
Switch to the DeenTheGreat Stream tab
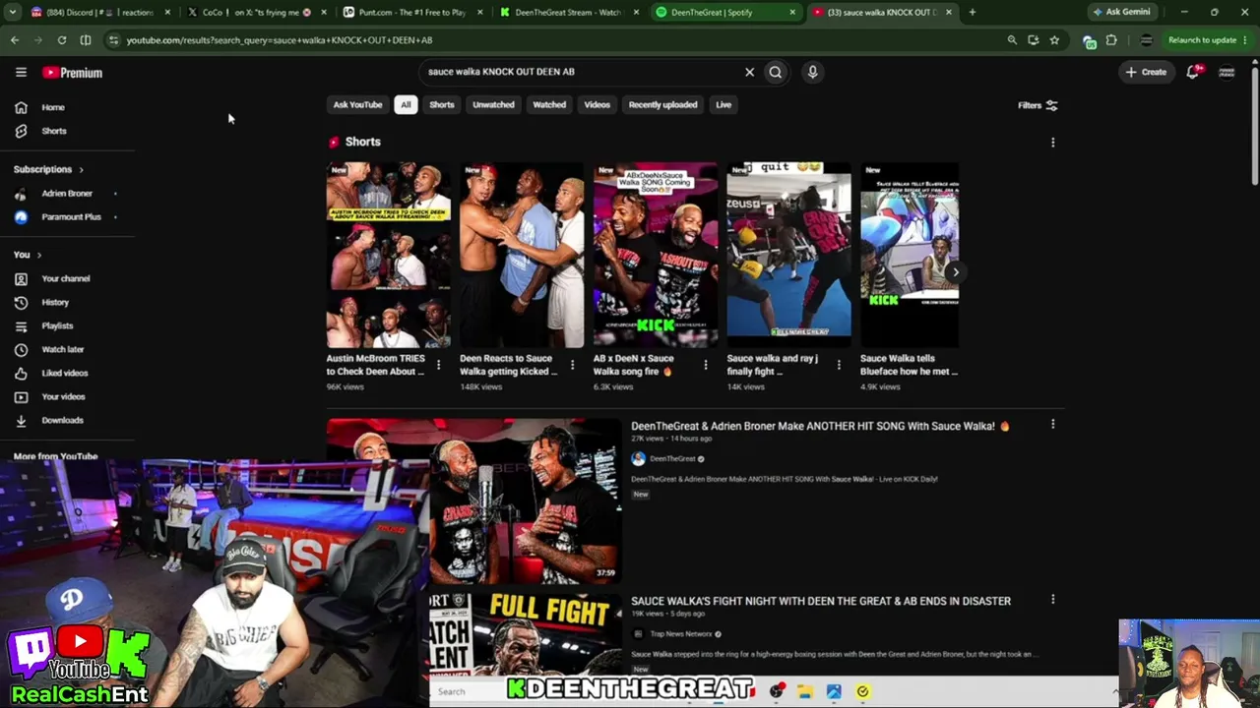click(x=570, y=12)
